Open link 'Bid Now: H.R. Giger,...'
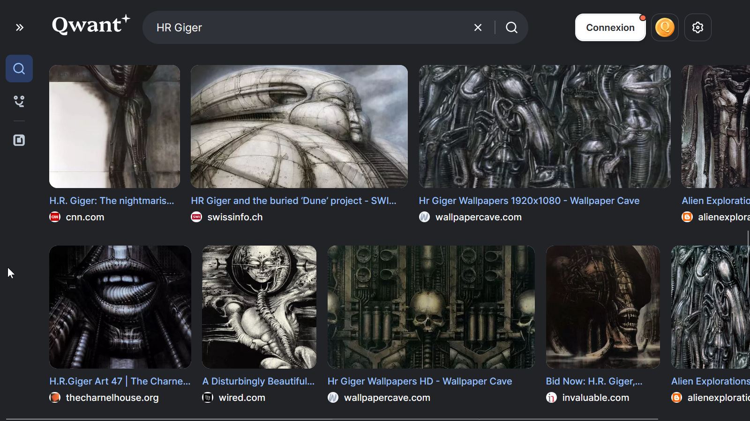 click(594, 381)
